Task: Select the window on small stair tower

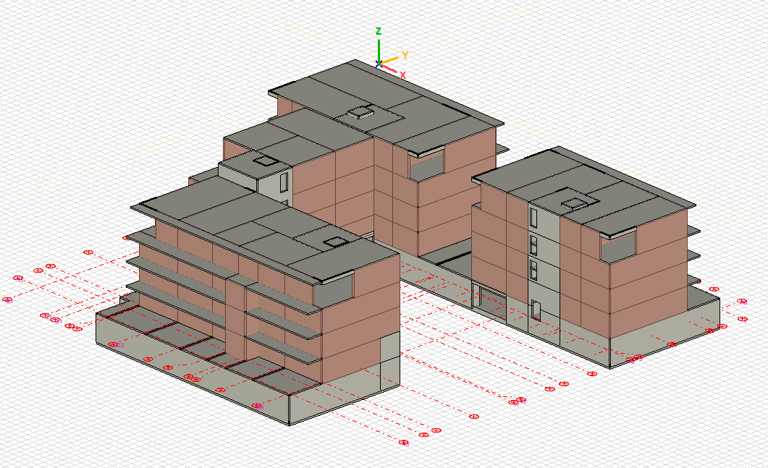Action: point(284,182)
